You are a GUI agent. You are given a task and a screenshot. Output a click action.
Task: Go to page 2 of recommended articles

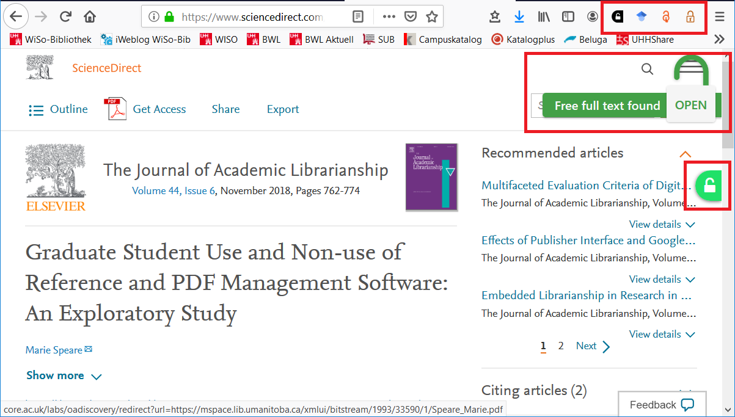click(x=561, y=346)
